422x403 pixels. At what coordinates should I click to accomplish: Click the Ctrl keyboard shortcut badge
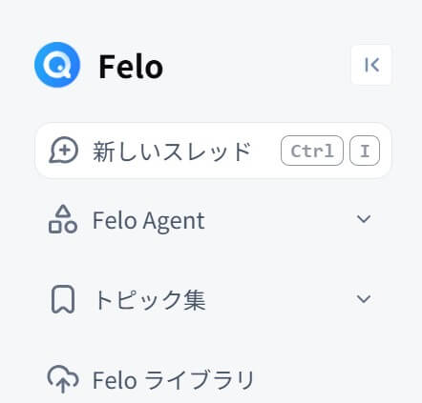click(312, 151)
